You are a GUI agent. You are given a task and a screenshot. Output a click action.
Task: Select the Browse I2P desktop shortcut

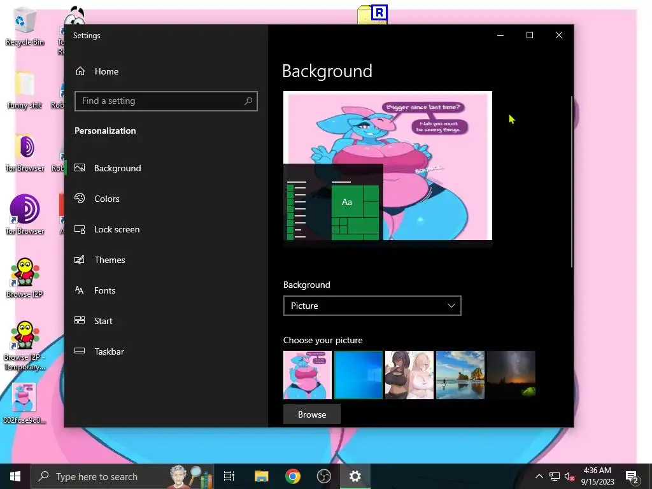point(25,278)
